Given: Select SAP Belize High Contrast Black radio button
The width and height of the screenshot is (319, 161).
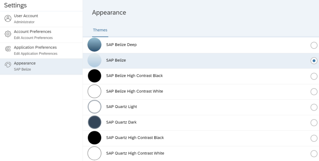Looking at the screenshot, I should (x=314, y=76).
